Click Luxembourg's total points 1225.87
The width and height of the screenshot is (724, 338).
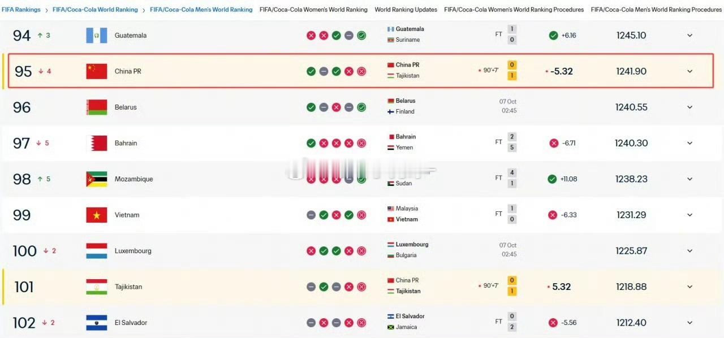[x=631, y=251]
